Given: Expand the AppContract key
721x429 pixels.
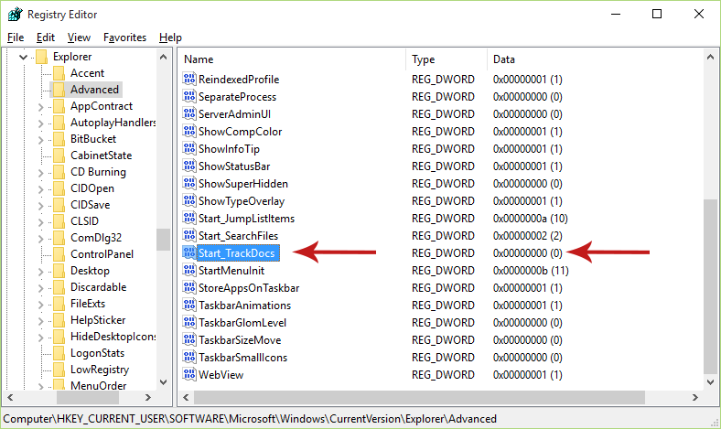Looking at the screenshot, I should click(40, 107).
